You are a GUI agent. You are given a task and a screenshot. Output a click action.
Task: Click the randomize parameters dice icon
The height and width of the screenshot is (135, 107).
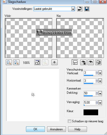(98, 62)
